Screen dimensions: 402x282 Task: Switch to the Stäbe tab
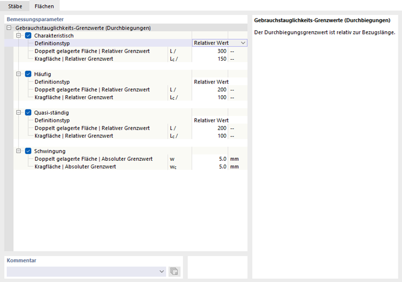tap(15, 6)
